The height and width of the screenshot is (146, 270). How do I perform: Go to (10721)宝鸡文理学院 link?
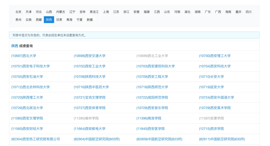(89, 97)
